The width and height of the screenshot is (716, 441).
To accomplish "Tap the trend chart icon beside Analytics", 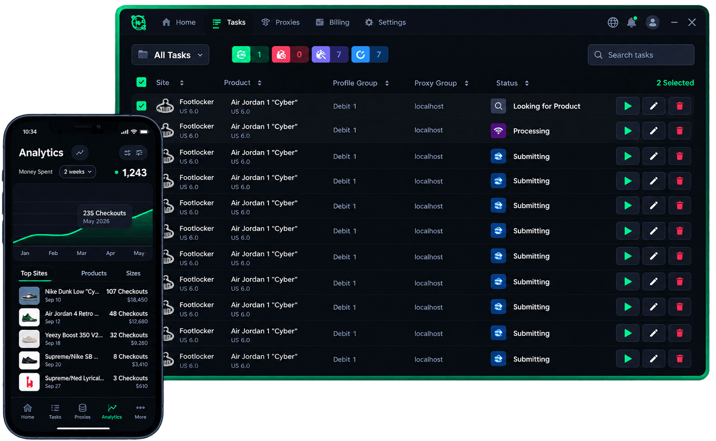I will [80, 153].
